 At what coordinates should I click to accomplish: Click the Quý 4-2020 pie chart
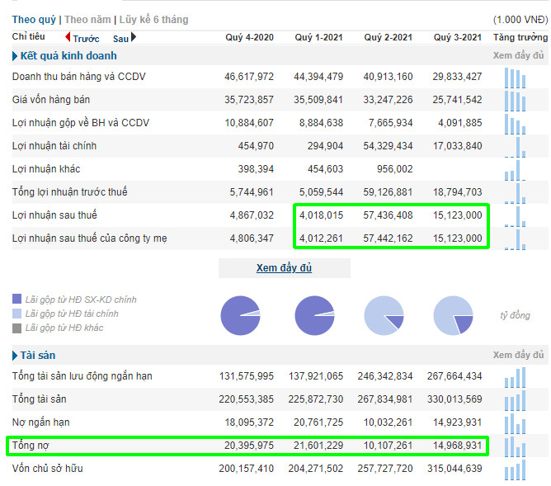point(240,315)
